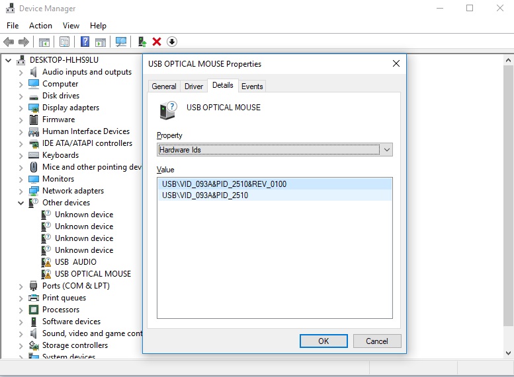Click the Disk drives icon
Image resolution: width=514 pixels, height=377 pixels.
pyautogui.click(x=34, y=97)
